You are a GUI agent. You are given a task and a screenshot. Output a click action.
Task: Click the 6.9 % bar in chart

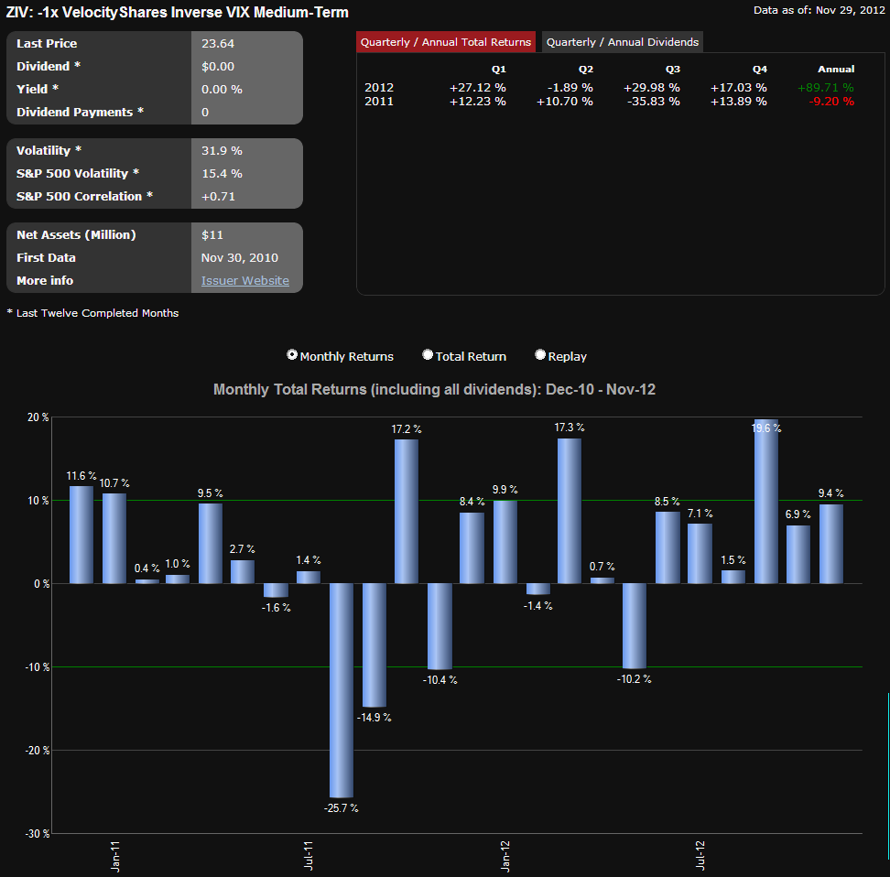[798, 555]
